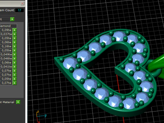Select the 0,049tw row text
The width and height of the screenshot is (164, 123).
pyautogui.click(x=6, y=54)
